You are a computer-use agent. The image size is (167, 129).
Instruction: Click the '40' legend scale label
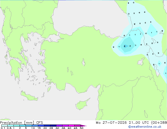pyautogui.click(x=69, y=128)
